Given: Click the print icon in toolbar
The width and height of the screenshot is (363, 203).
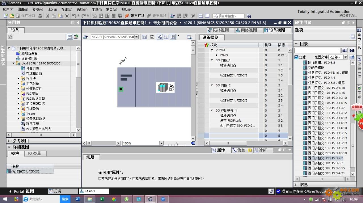Looking at the screenshot, I should pos(40,16).
